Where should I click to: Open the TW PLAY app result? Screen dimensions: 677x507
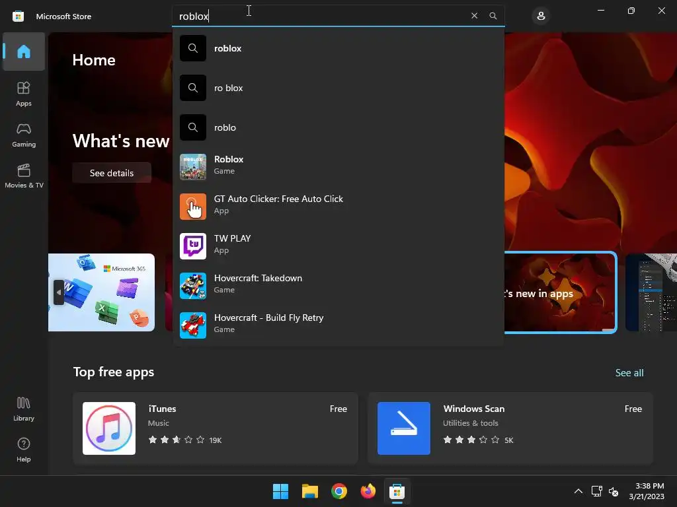point(338,246)
